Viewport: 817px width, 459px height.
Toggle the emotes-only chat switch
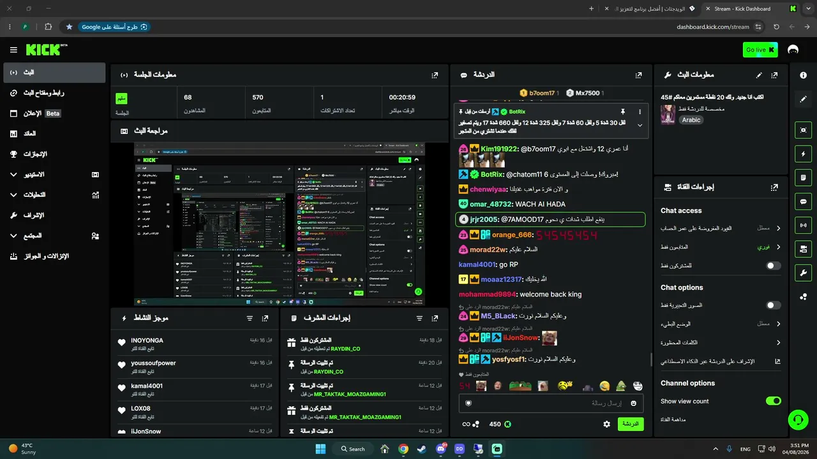[773, 305]
